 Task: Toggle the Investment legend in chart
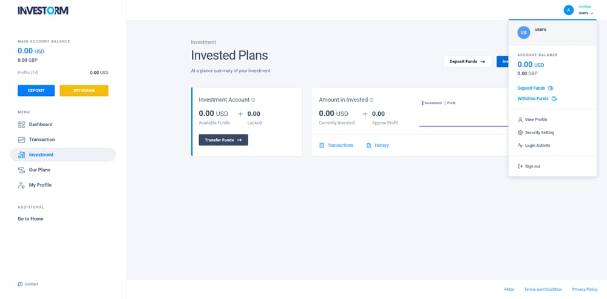(x=432, y=103)
